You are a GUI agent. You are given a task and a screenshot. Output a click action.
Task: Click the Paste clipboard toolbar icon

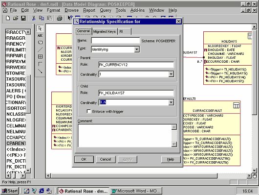coord(49,18)
